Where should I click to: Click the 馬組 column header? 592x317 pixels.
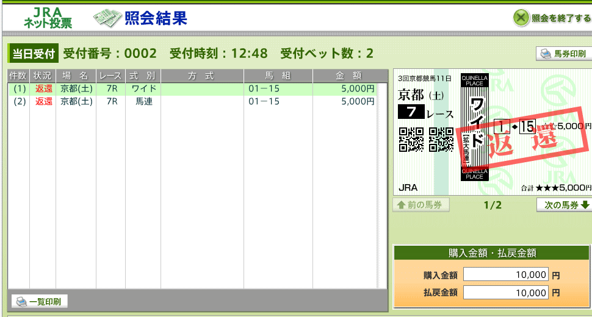tap(278, 76)
